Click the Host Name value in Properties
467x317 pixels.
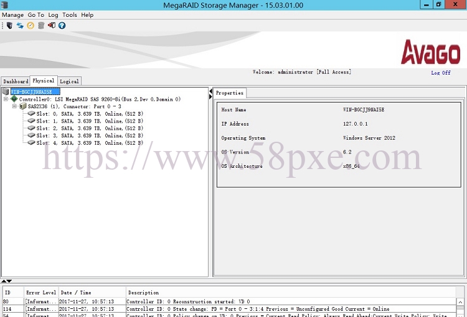364,110
